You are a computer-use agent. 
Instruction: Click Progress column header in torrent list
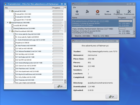pos(125,18)
